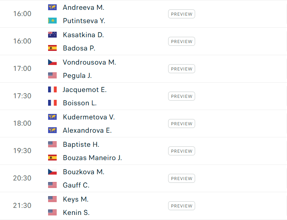This screenshot has width=287, height=220.
Task: Click US flag beside Kenin S.
Action: [x=52, y=212]
